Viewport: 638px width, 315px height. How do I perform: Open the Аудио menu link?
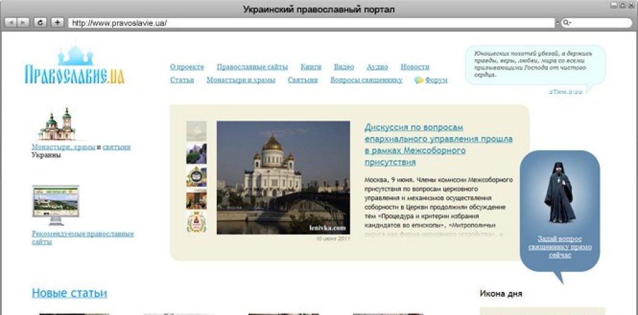click(377, 67)
